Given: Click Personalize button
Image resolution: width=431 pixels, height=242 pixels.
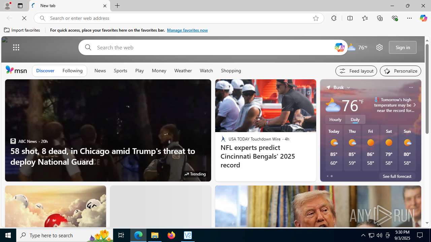Looking at the screenshot, I should (x=400, y=71).
